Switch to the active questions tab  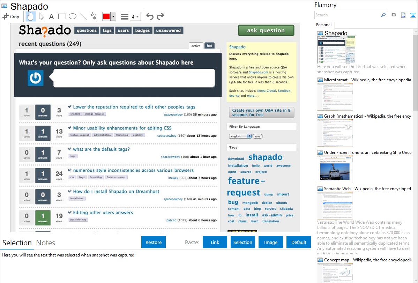[196, 46]
